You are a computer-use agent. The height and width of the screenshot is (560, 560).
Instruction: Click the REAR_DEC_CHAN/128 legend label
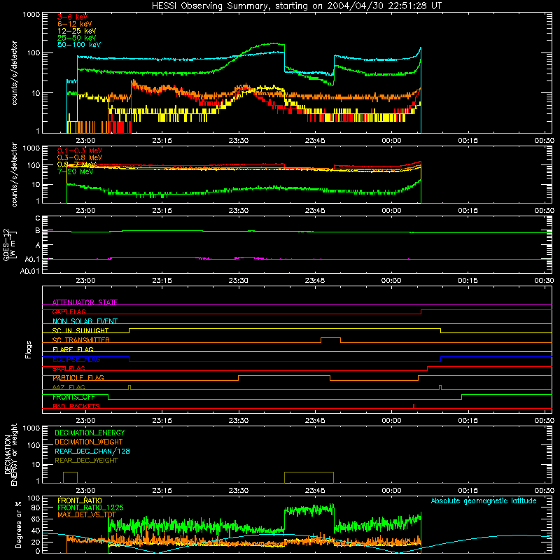pyautogui.click(x=92, y=451)
